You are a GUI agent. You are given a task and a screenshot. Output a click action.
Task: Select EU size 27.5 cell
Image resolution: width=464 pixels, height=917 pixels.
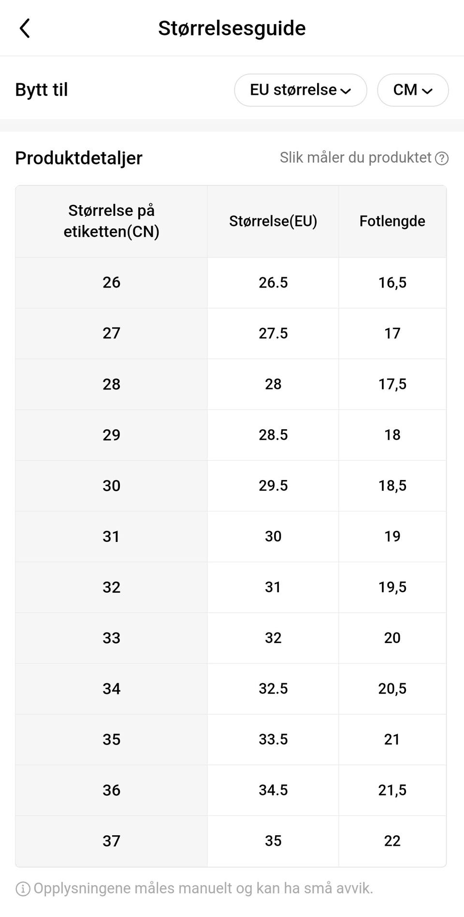[x=273, y=333]
